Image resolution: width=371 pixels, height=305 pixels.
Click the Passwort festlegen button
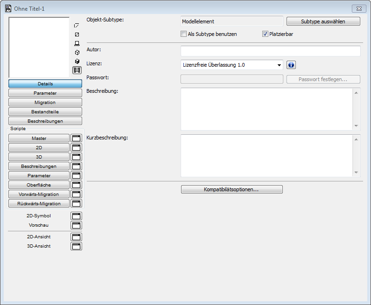point(323,79)
